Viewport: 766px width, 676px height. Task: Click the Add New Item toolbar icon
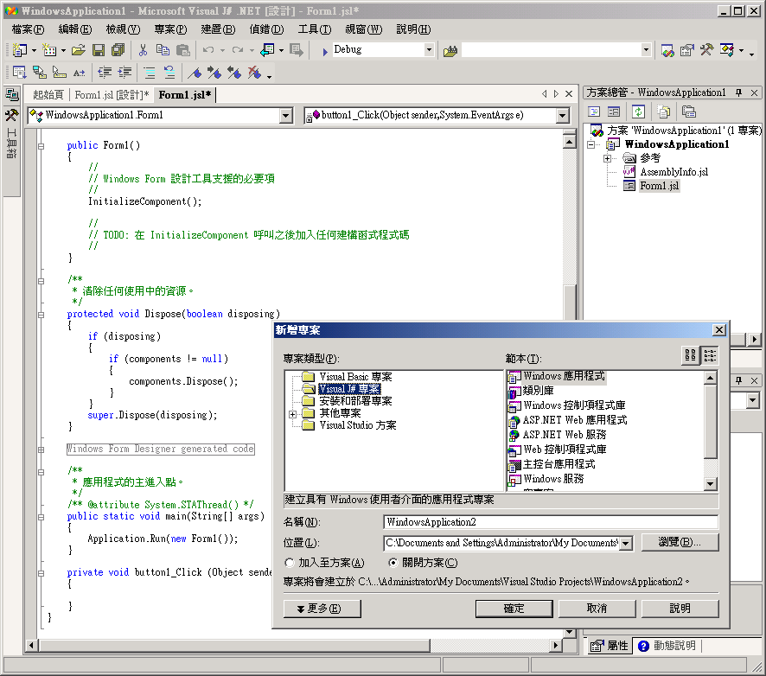coord(49,50)
